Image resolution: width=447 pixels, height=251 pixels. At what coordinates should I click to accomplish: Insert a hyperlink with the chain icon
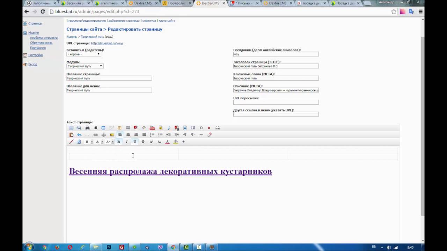coord(96,135)
